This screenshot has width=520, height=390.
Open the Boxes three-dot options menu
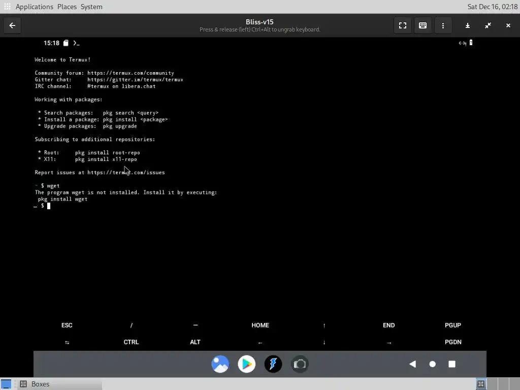443,25
